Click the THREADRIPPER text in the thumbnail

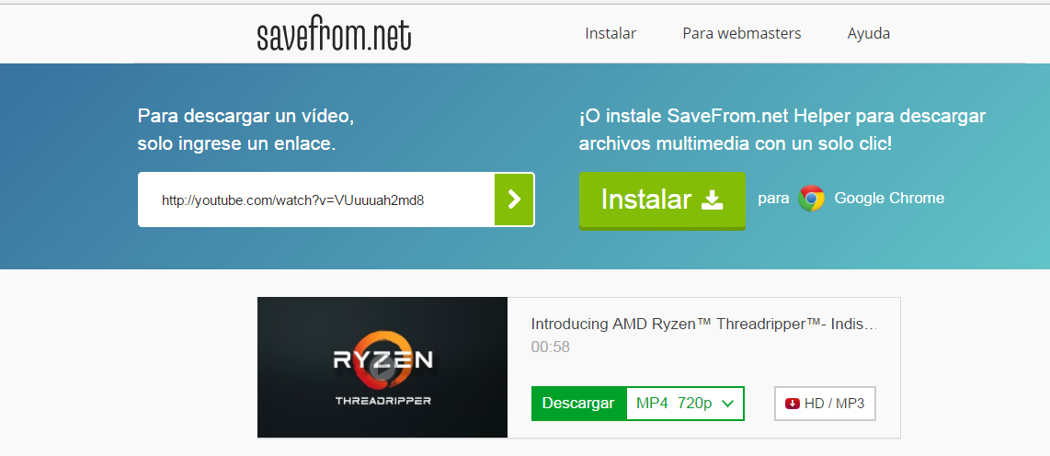tap(382, 401)
